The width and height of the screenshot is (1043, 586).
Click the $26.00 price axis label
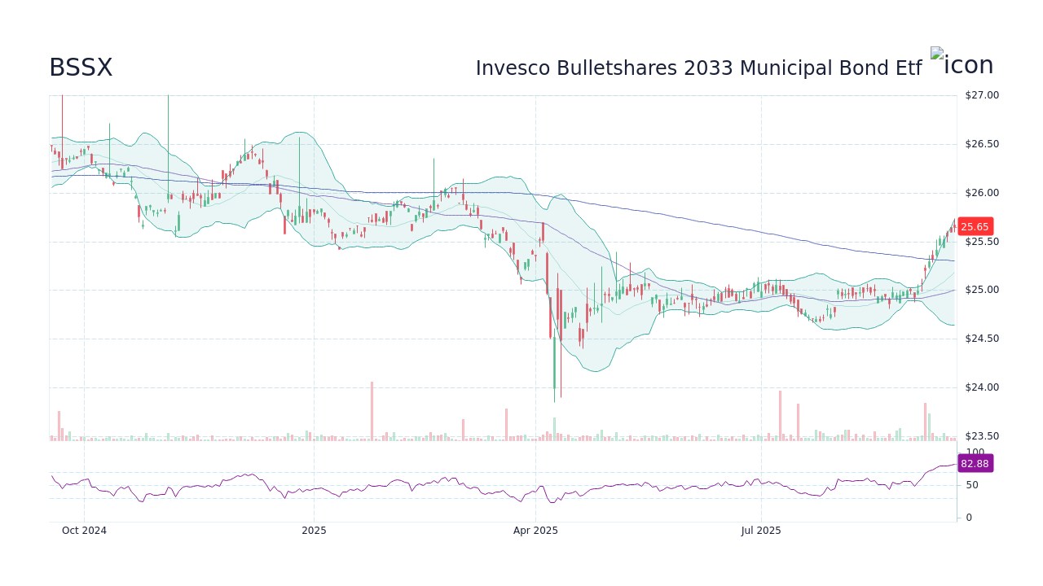(x=982, y=193)
